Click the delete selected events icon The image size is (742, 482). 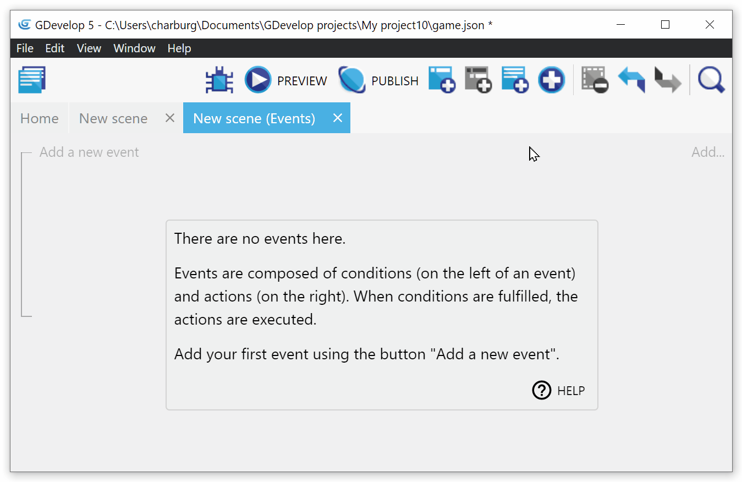(595, 80)
